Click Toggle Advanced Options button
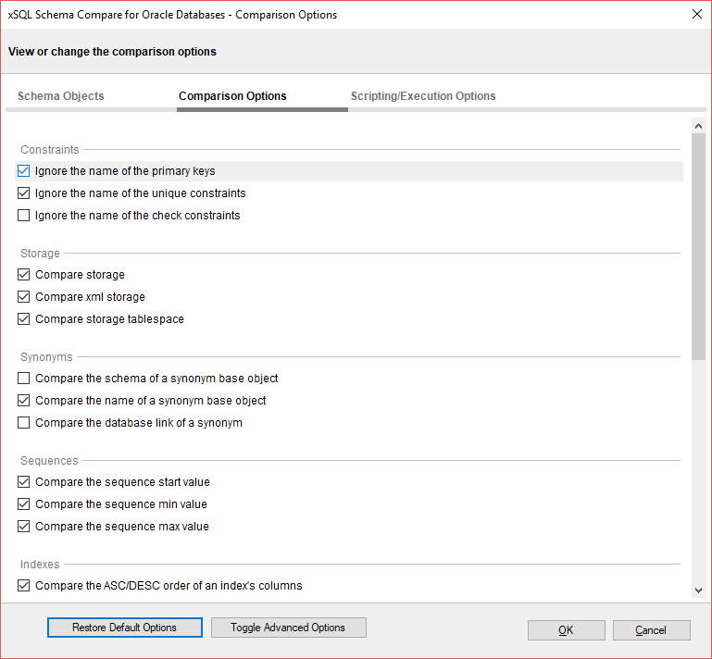Viewport: 712px width, 659px height. pyautogui.click(x=288, y=628)
